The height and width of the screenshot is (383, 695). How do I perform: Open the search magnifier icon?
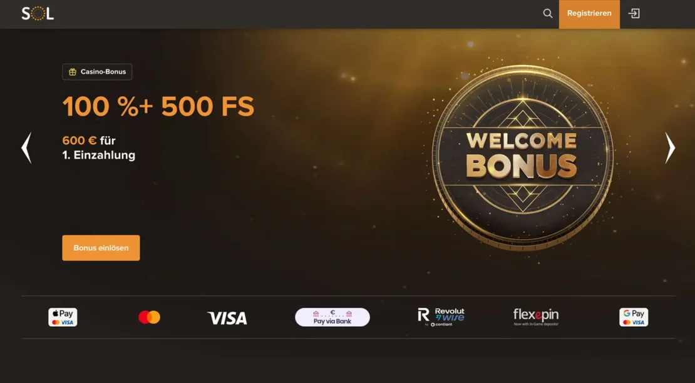(x=548, y=13)
